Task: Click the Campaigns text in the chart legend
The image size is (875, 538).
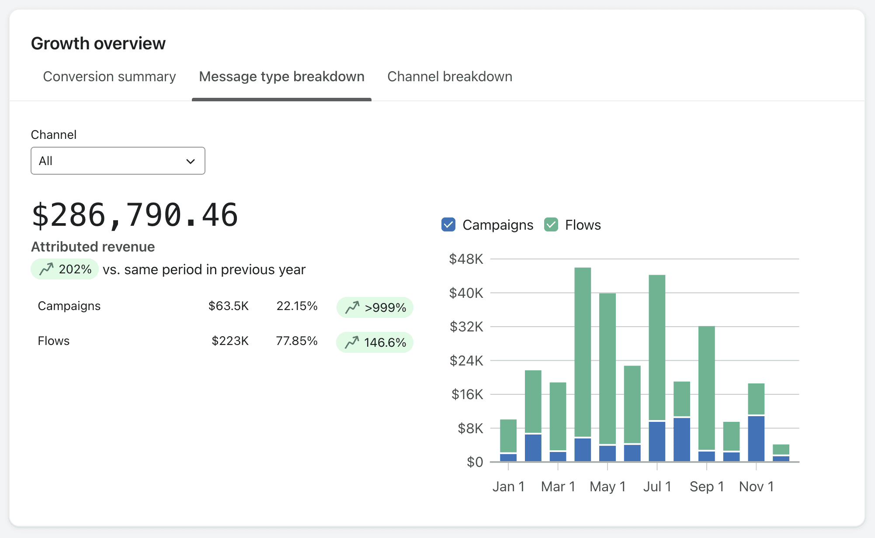Action: click(498, 225)
